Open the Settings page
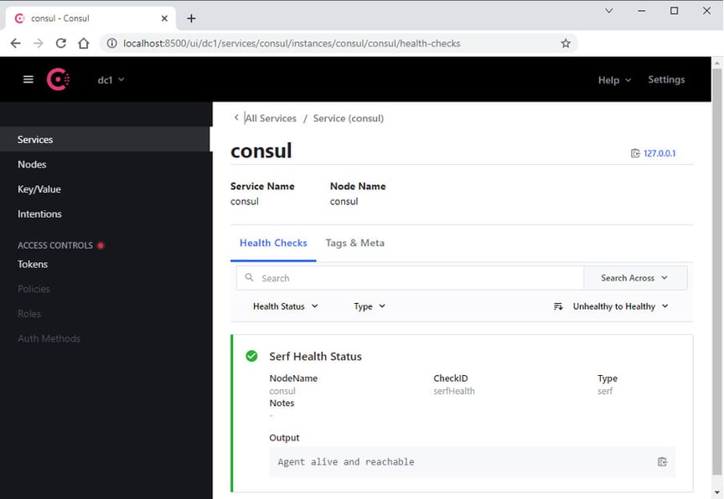724x499 pixels. coord(665,80)
